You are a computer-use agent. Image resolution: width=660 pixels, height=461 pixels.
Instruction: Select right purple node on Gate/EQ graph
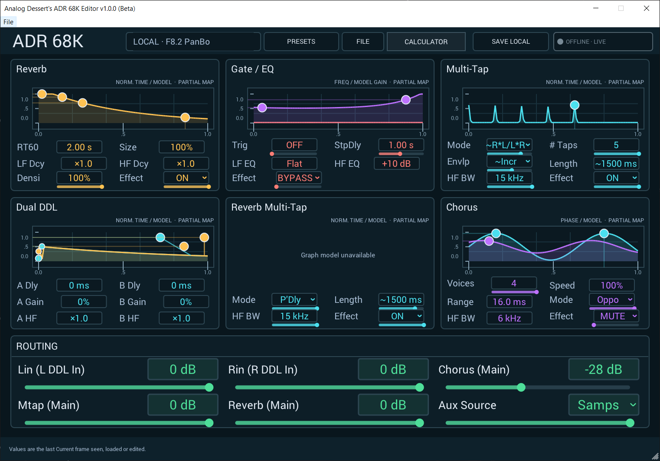pyautogui.click(x=406, y=100)
